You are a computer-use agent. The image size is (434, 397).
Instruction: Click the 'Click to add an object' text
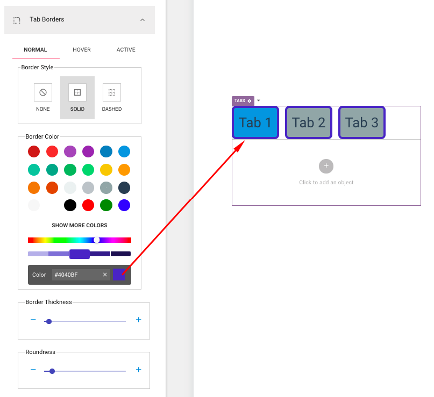click(326, 183)
